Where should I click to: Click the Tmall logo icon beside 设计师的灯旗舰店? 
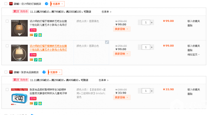(x=11, y=4)
